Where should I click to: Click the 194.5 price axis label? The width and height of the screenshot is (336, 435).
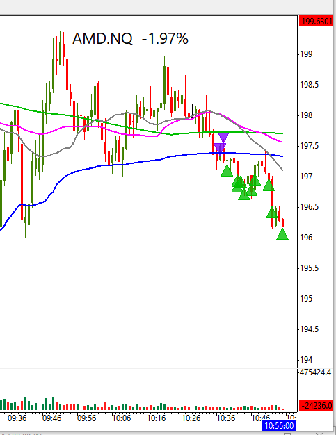pos(310,329)
